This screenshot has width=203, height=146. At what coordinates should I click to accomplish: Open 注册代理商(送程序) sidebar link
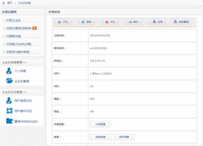tap(19, 28)
